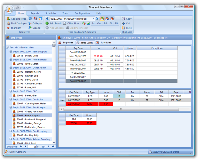Viewport: 198px width, 159px height.
Task: Click the employee search input field
Action: click(x=29, y=43)
